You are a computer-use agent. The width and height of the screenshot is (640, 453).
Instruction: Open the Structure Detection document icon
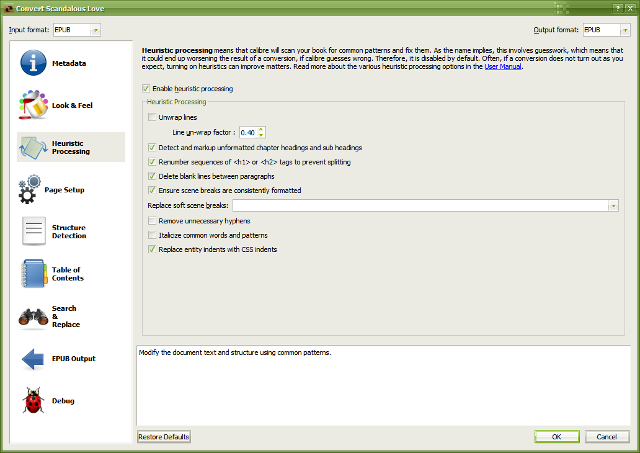[x=33, y=231]
